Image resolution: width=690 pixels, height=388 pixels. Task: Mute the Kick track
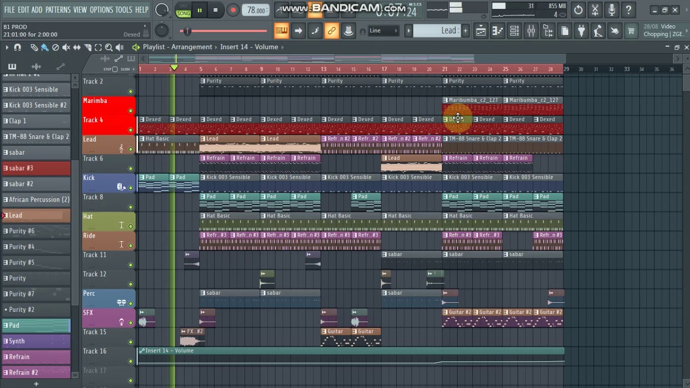pyautogui.click(x=130, y=188)
